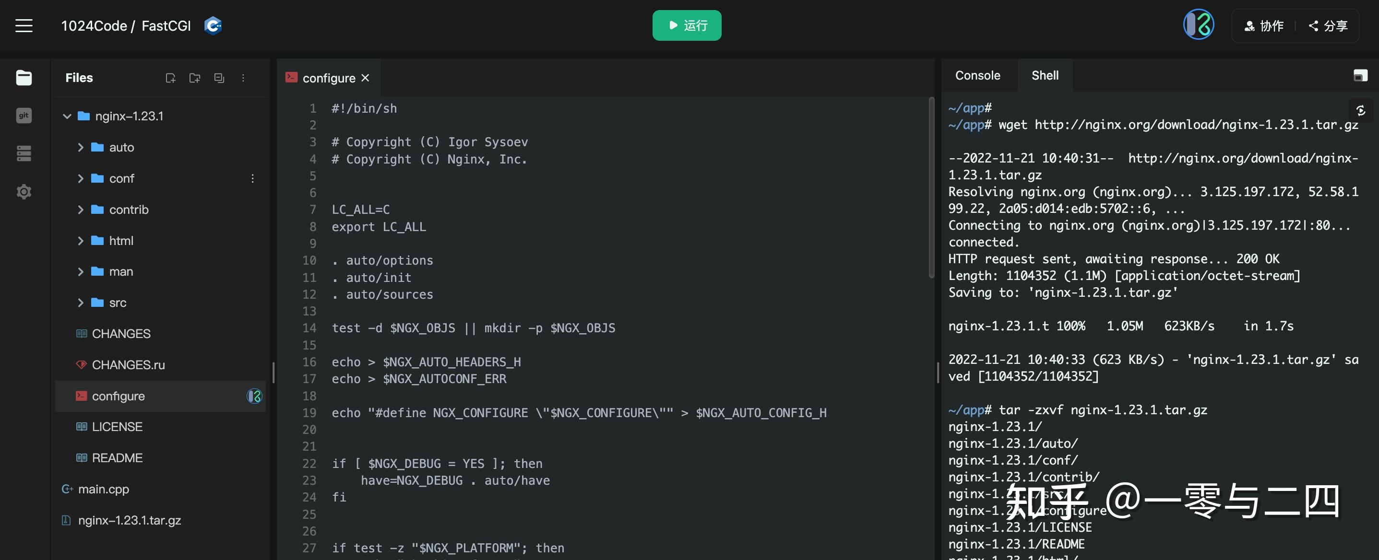The width and height of the screenshot is (1379, 560).
Task: Click the 协作 collaborate button
Action: coord(1263,26)
